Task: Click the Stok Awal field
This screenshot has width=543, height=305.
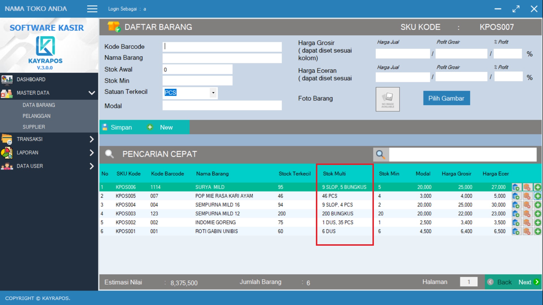Action: [197, 69]
